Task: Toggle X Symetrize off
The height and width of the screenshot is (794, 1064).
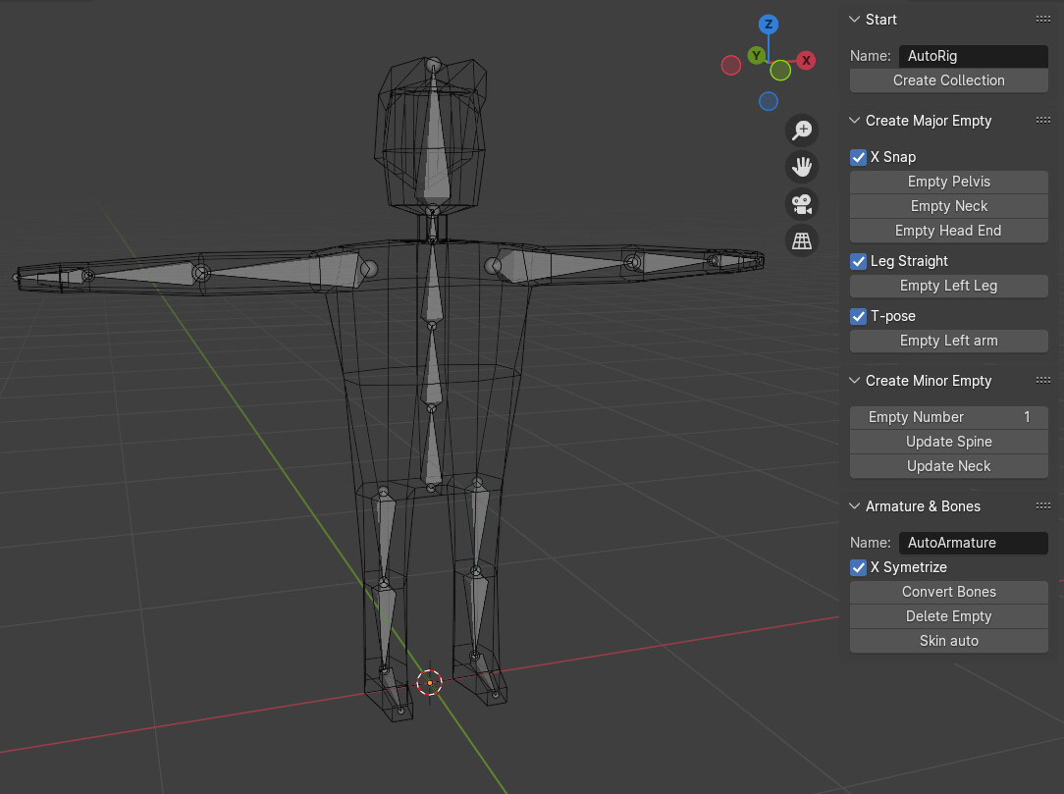Action: coord(858,567)
